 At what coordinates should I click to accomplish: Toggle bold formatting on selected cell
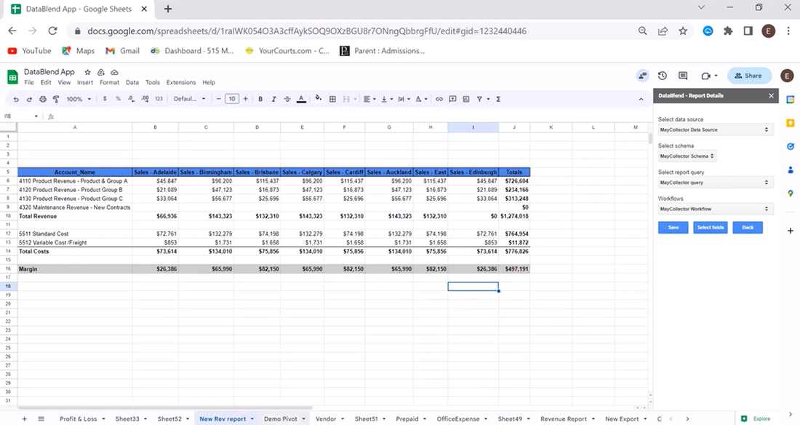[260, 99]
